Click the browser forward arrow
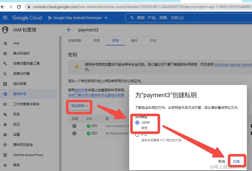 point(11,7)
